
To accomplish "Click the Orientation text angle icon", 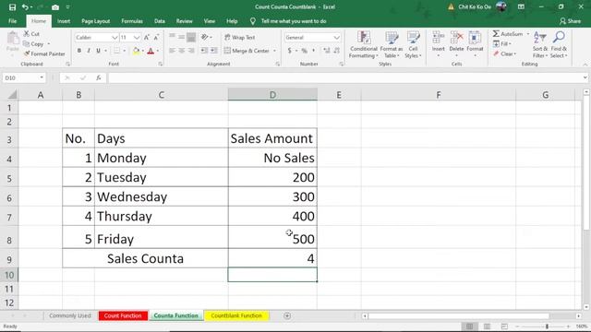I will pyautogui.click(x=205, y=37).
